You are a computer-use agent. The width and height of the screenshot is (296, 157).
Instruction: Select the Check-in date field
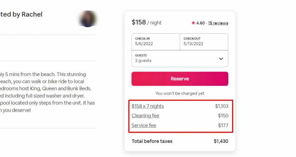click(156, 42)
